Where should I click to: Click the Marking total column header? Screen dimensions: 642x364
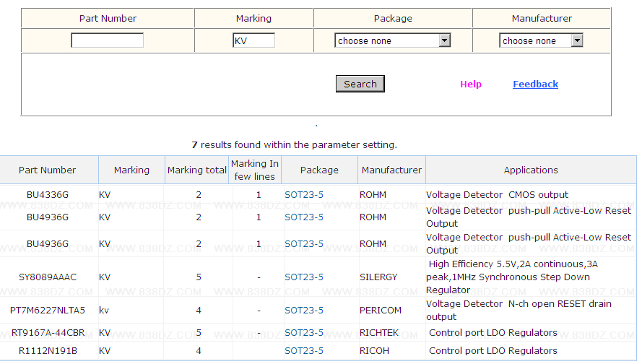point(197,170)
